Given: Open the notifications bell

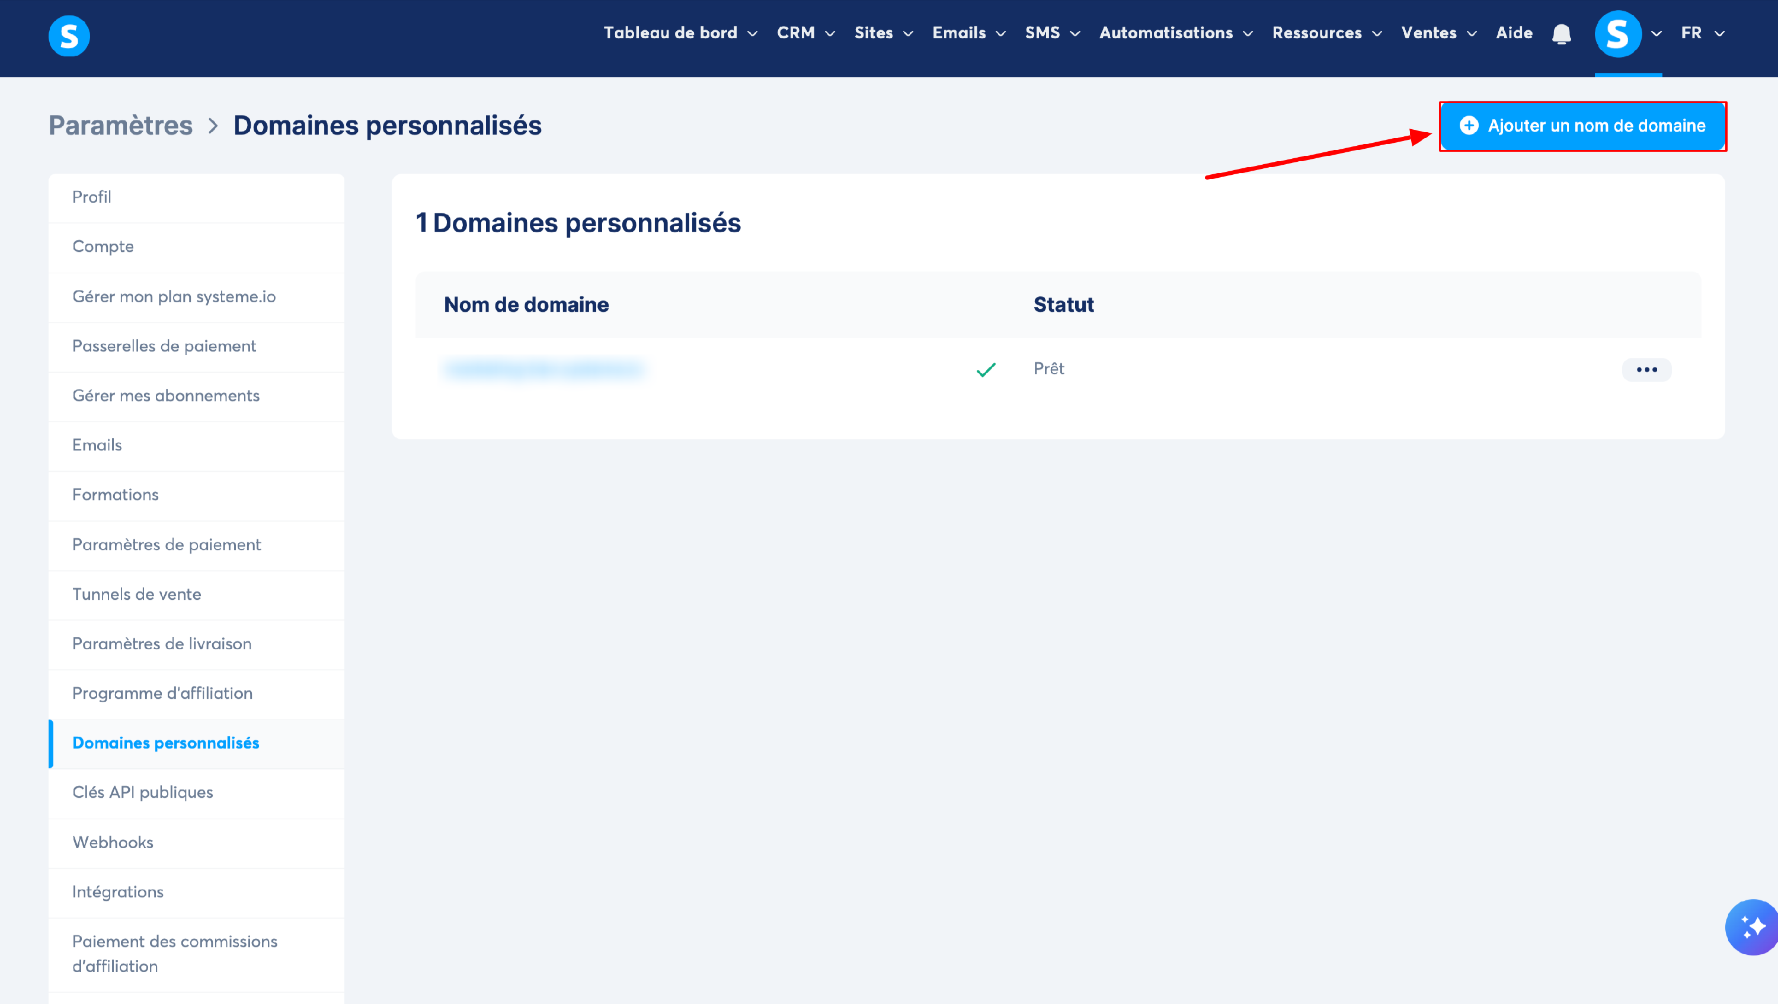Looking at the screenshot, I should [x=1561, y=34].
